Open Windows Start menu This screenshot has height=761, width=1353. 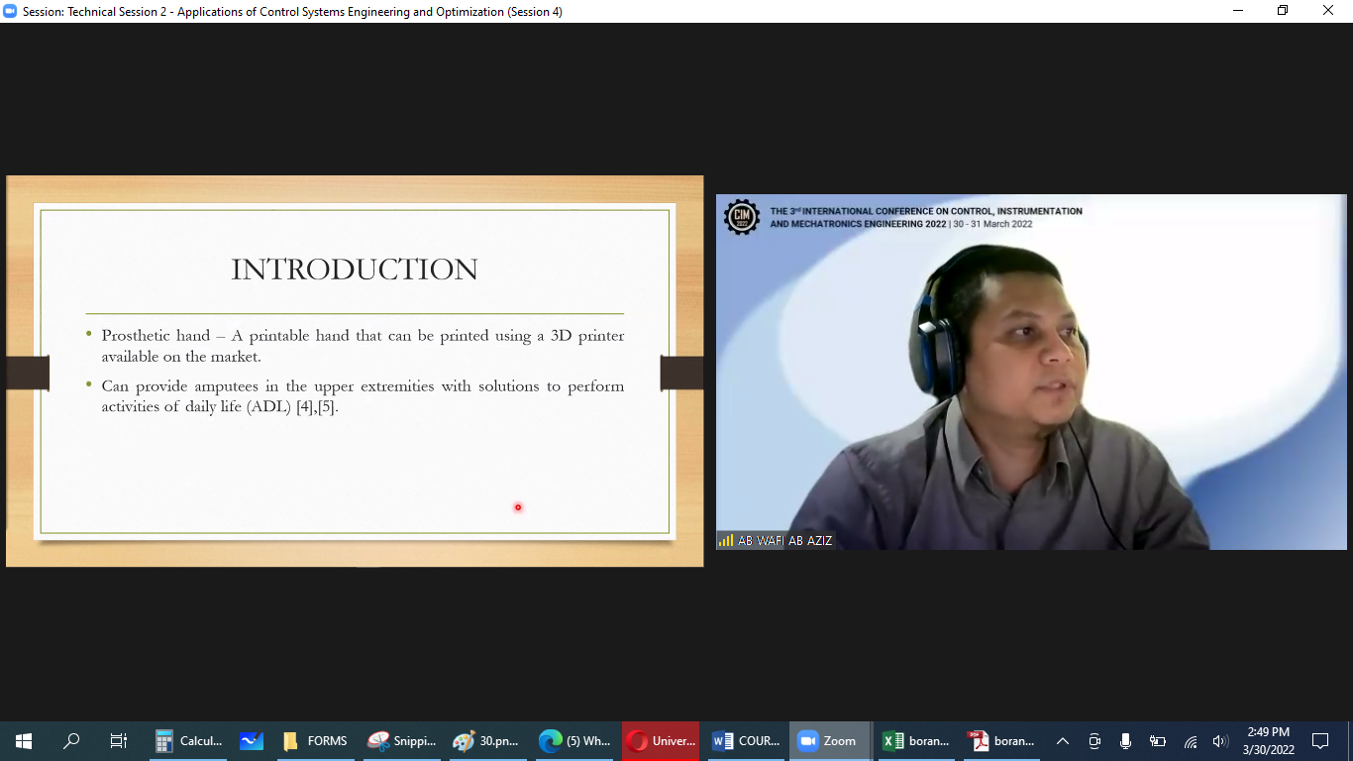[x=23, y=741]
